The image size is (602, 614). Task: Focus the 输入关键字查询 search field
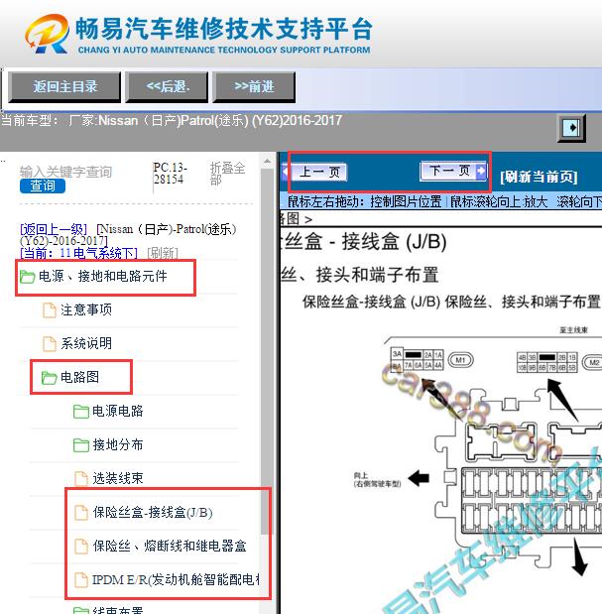coord(65,172)
